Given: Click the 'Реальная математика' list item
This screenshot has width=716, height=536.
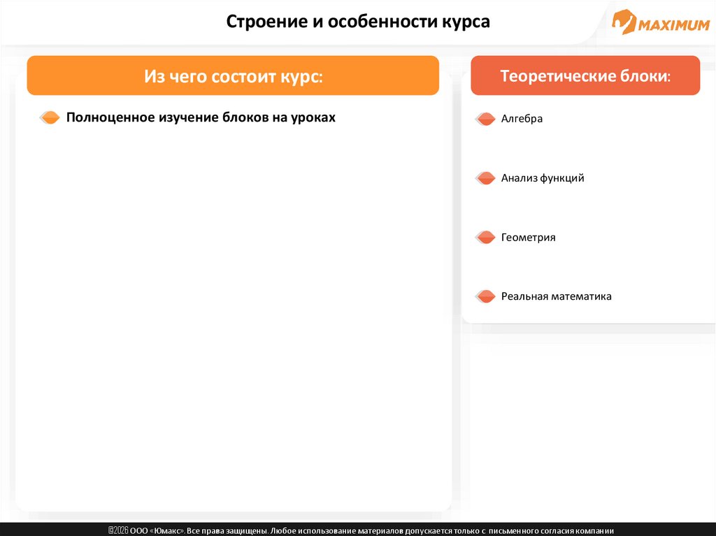Looking at the screenshot, I should (x=556, y=296).
